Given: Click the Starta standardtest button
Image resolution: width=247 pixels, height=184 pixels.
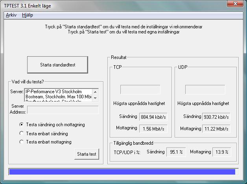Looking at the screenshot, I should click(x=57, y=65).
